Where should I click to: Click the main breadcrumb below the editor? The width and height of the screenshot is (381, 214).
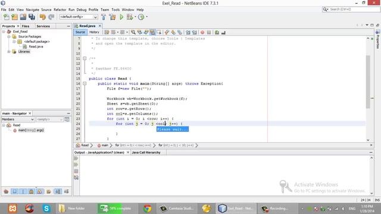(105, 145)
